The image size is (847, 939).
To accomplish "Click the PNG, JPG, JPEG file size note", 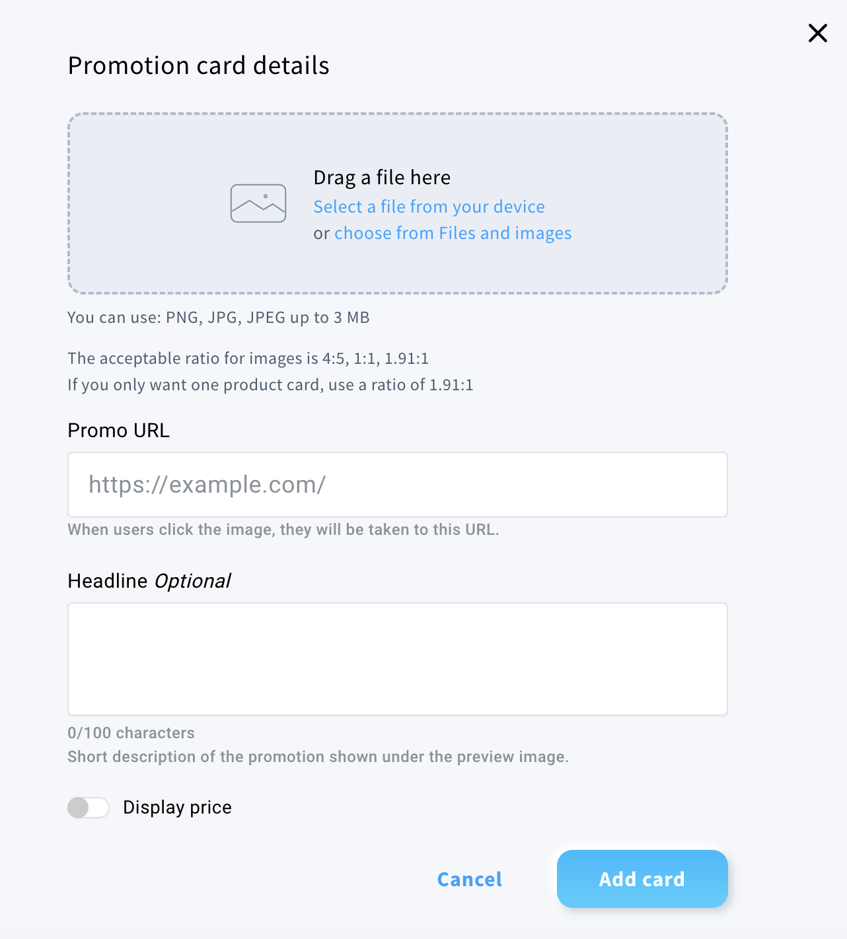I will click(x=219, y=318).
